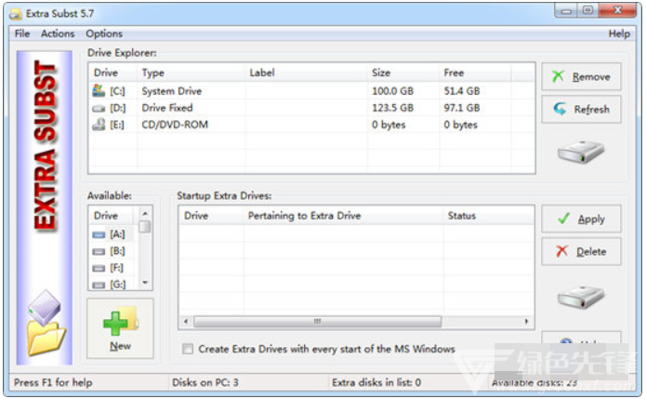Select the D: fixed drive icon
The width and height of the screenshot is (646, 399).
[x=99, y=109]
